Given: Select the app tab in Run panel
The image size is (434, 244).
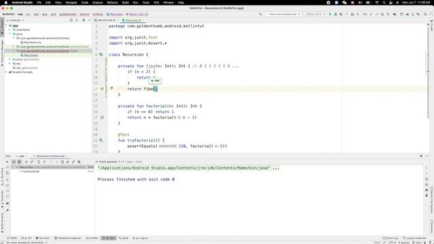Looking at the screenshot, I should (x=22, y=156).
